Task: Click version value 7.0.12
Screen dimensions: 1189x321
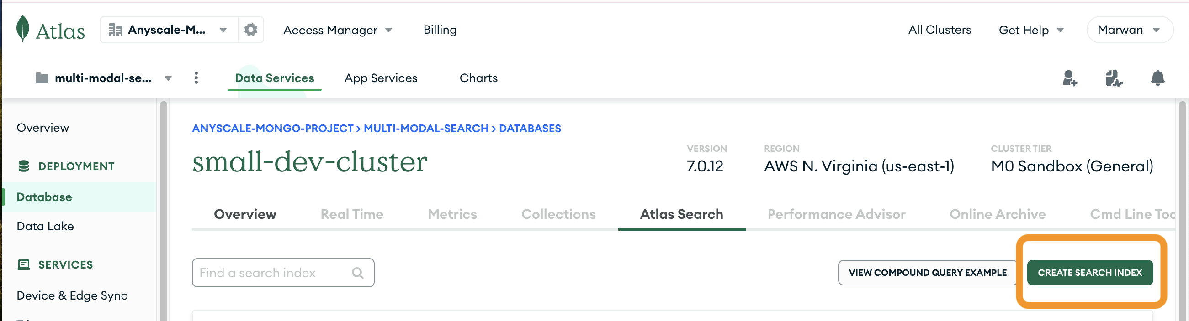Action: (705, 166)
